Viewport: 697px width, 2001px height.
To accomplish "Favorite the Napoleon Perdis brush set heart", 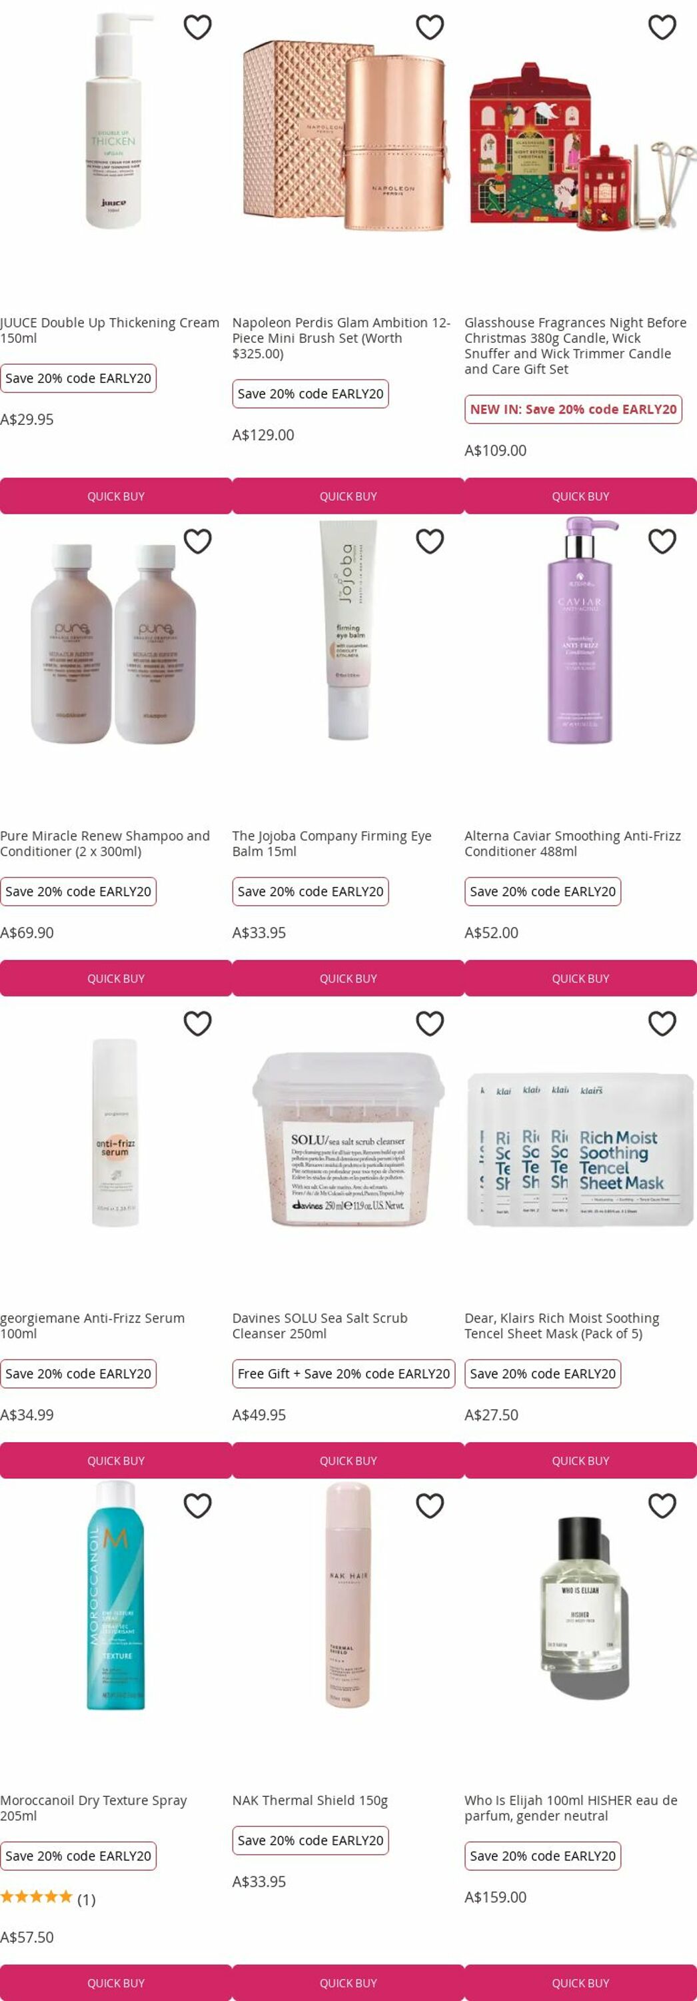I will (429, 27).
